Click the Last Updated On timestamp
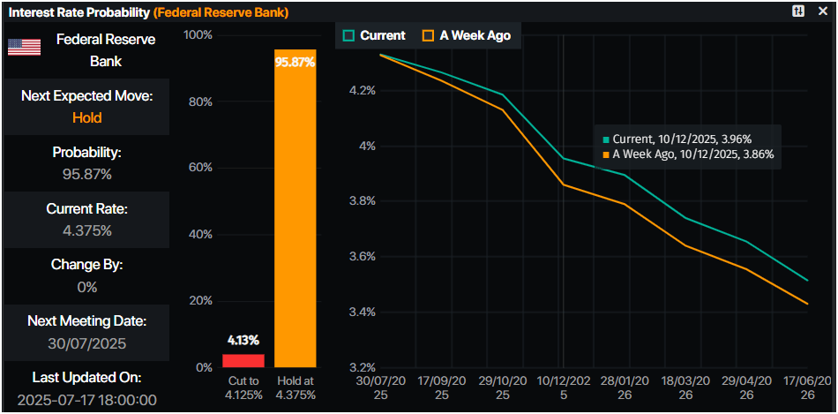This screenshot has width=838, height=414. [x=86, y=400]
